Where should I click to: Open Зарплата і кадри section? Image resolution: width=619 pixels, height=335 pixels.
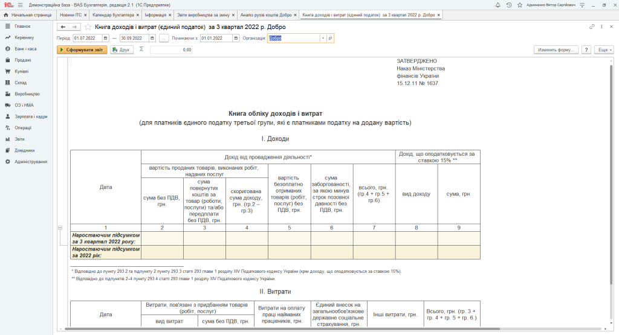click(x=31, y=116)
